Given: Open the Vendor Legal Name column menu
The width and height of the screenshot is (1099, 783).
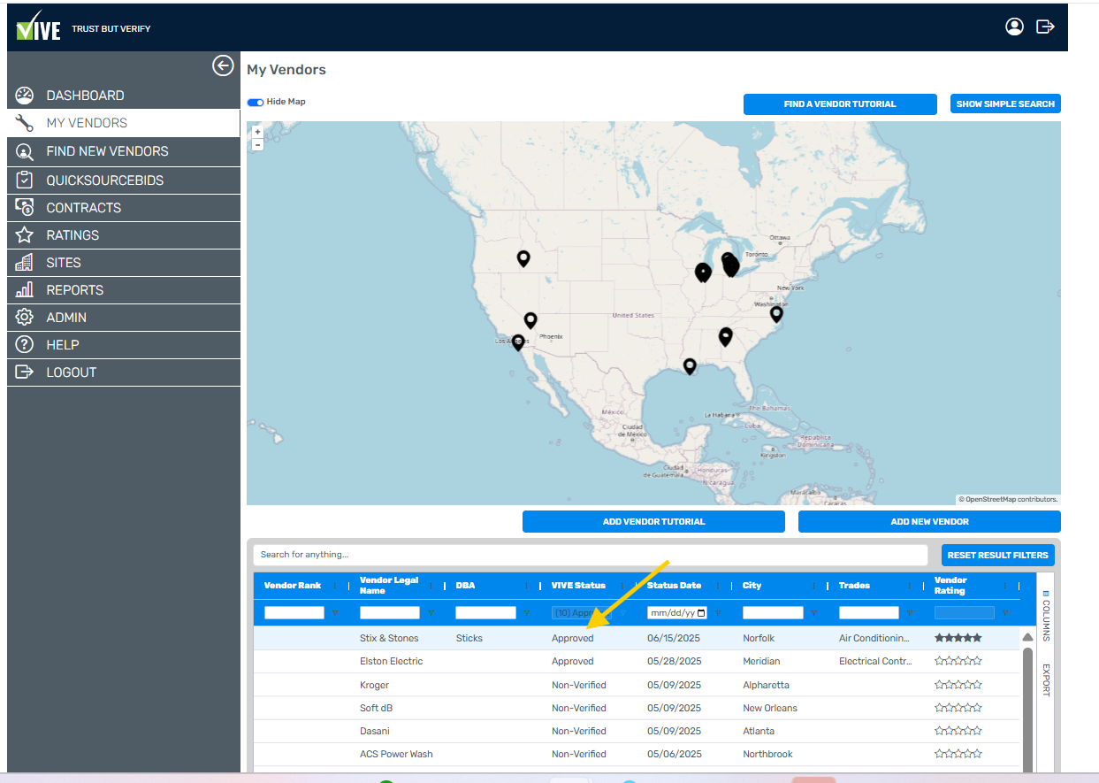Looking at the screenshot, I should 430,586.
